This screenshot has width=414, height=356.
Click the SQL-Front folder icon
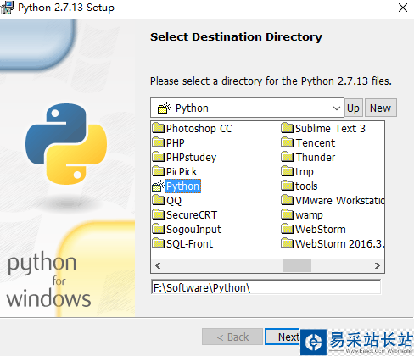[158, 243]
